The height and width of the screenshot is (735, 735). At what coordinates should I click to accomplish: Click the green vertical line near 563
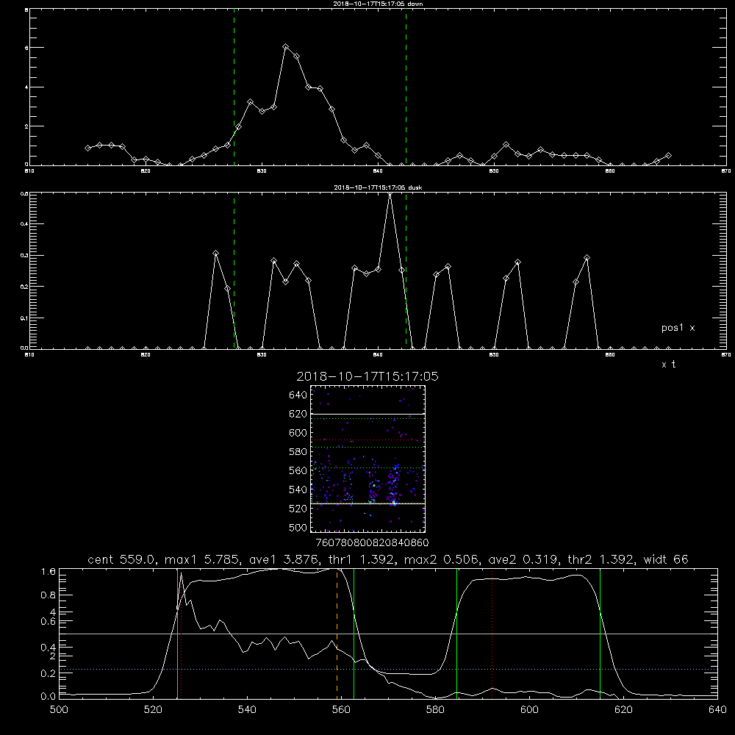[354, 634]
